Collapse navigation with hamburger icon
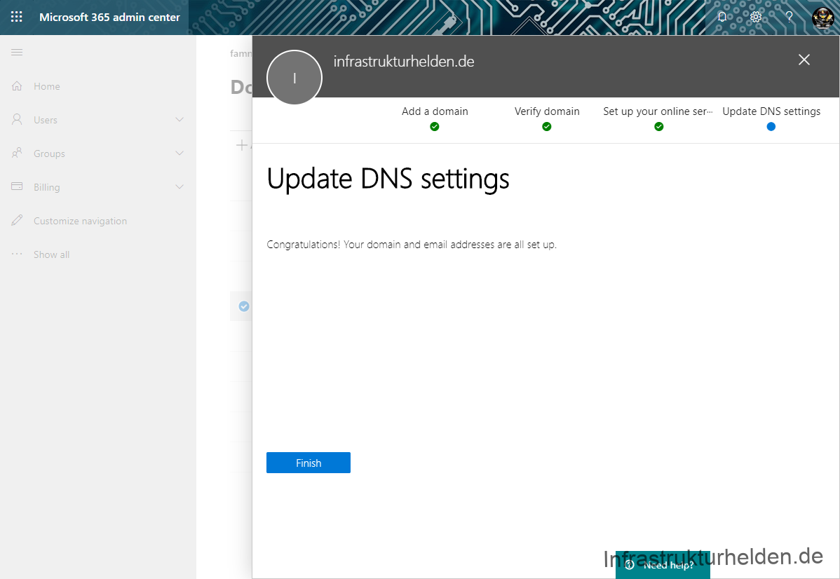 [x=17, y=52]
